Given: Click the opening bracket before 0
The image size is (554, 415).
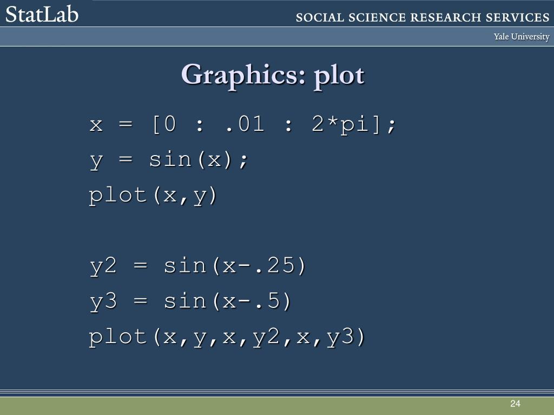Looking at the screenshot, I should [x=156, y=125].
